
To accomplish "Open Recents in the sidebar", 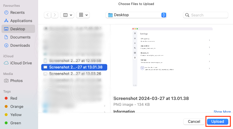I will point(17,13).
